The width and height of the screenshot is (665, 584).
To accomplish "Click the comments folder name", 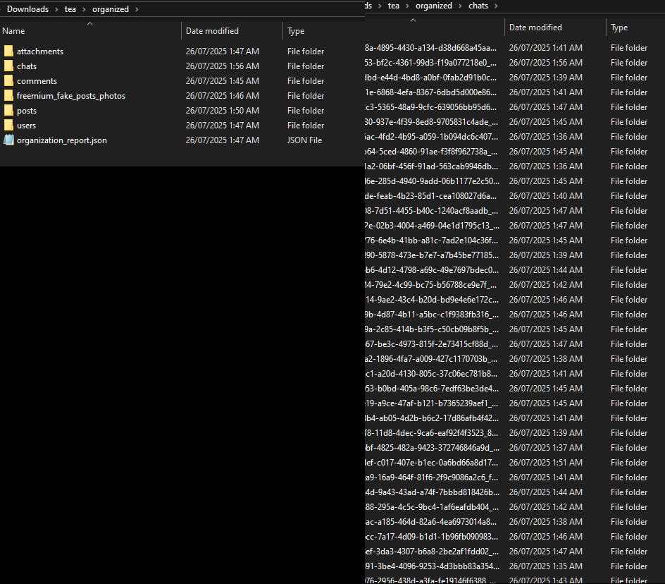I will (x=37, y=81).
